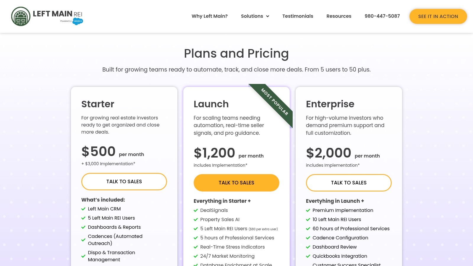Click the green checkmark beside Left Main CRM
The width and height of the screenshot is (473, 266).
coord(83,209)
